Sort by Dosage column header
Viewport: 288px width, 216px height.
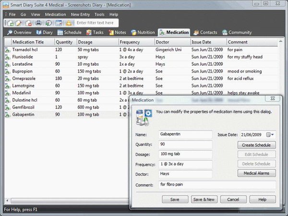coord(98,42)
